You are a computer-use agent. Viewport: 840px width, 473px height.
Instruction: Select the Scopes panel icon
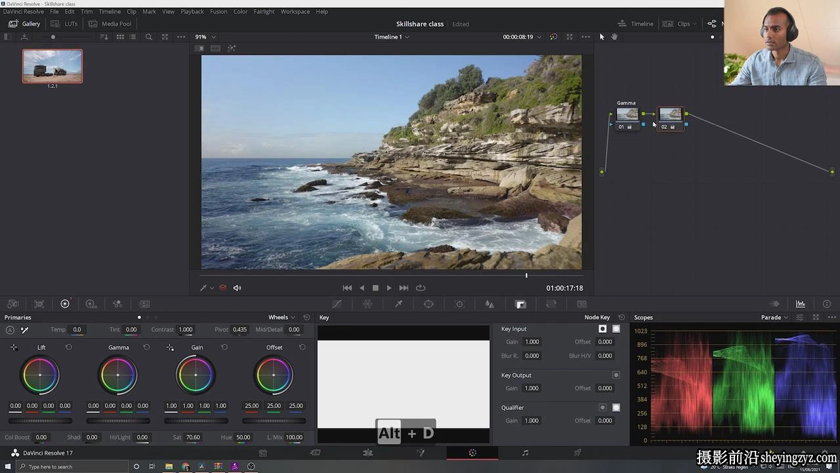click(801, 304)
